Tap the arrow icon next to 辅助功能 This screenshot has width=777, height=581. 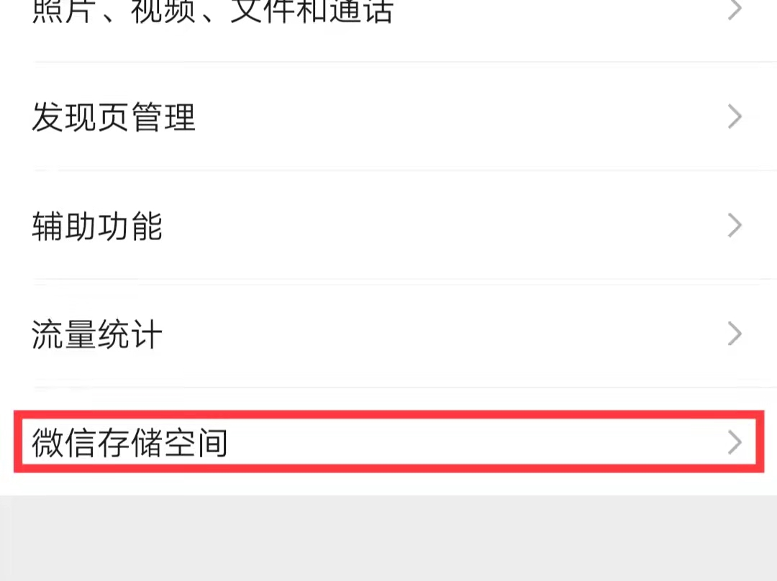[735, 225]
